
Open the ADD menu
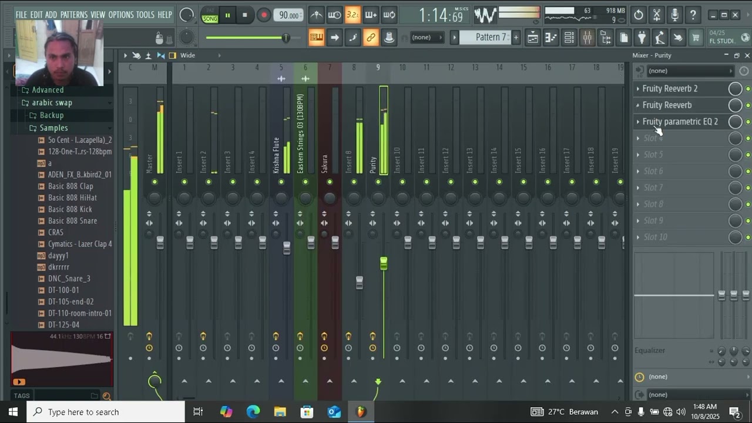pos(52,15)
